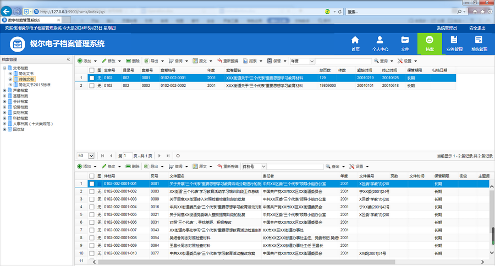Screen dimensions: 495x266
Task: Click the browser refresh icon
Action: point(340,12)
